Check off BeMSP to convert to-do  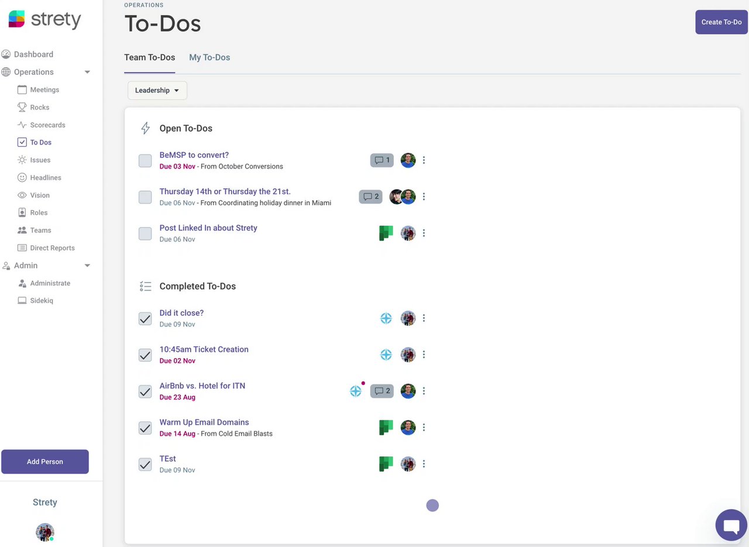[145, 161]
